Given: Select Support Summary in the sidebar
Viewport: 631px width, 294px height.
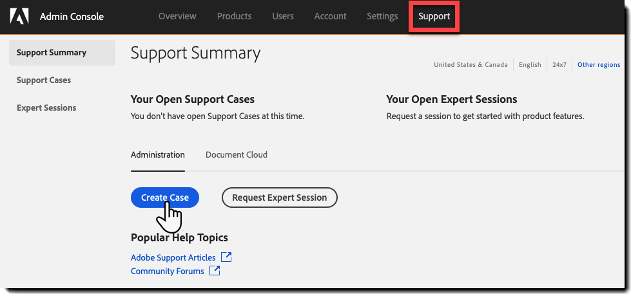Looking at the screenshot, I should pyautogui.click(x=52, y=53).
